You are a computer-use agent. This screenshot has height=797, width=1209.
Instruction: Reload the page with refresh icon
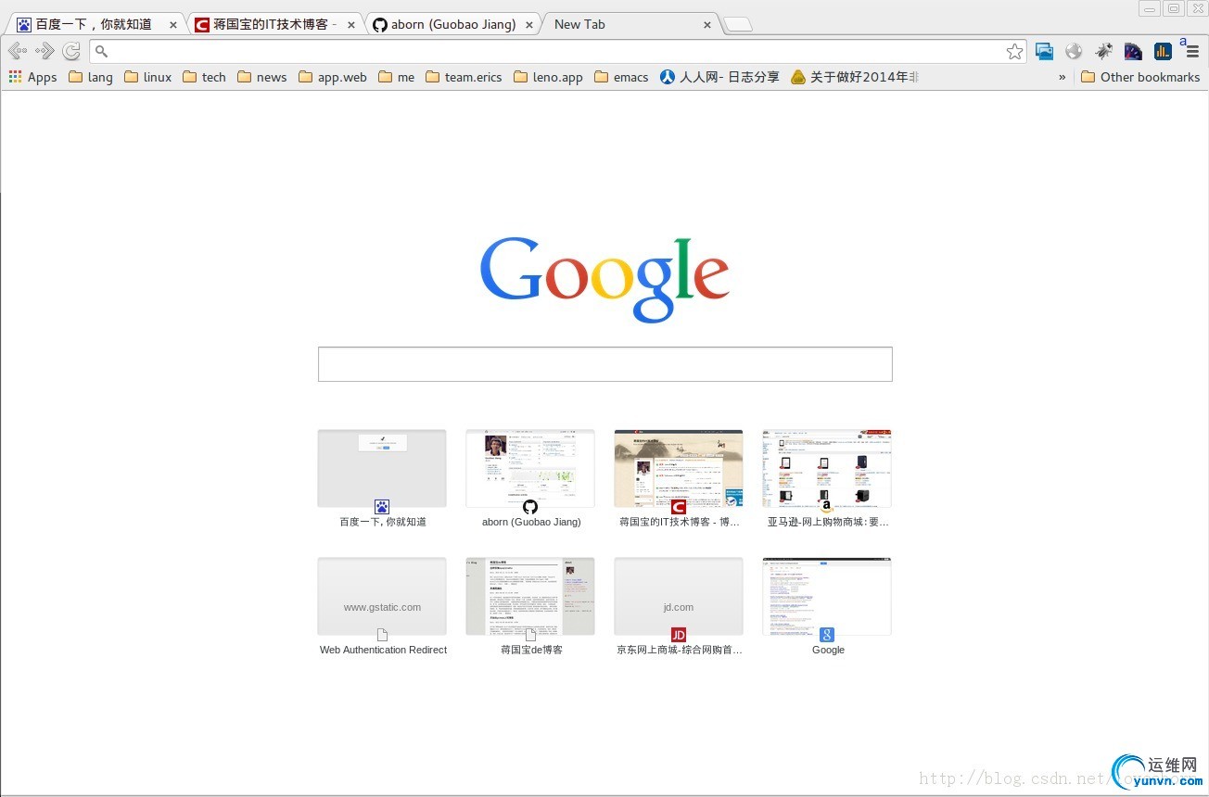pos(70,51)
